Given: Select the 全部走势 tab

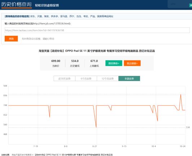Looking at the screenshot, I should pos(129,79).
